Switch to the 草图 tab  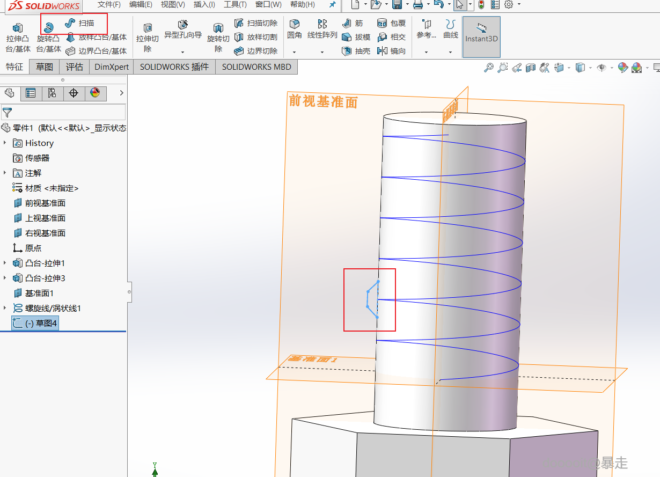(x=45, y=67)
